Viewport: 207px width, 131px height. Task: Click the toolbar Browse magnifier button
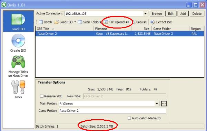point(140,22)
